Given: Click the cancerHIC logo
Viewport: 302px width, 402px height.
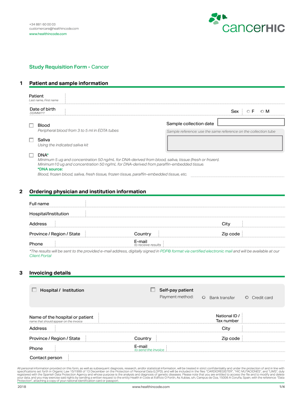Looking at the screenshot, I should (x=246, y=23).
